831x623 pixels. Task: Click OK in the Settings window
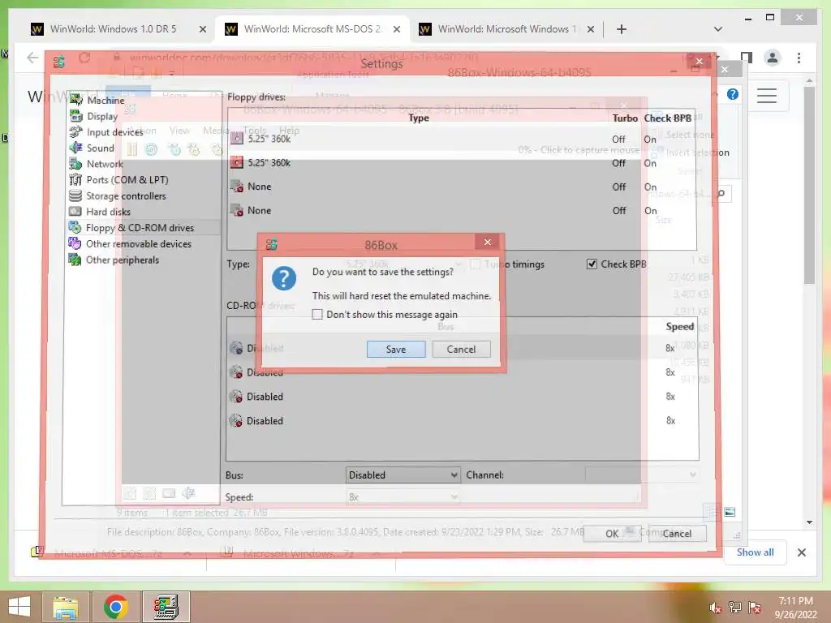[612, 534]
